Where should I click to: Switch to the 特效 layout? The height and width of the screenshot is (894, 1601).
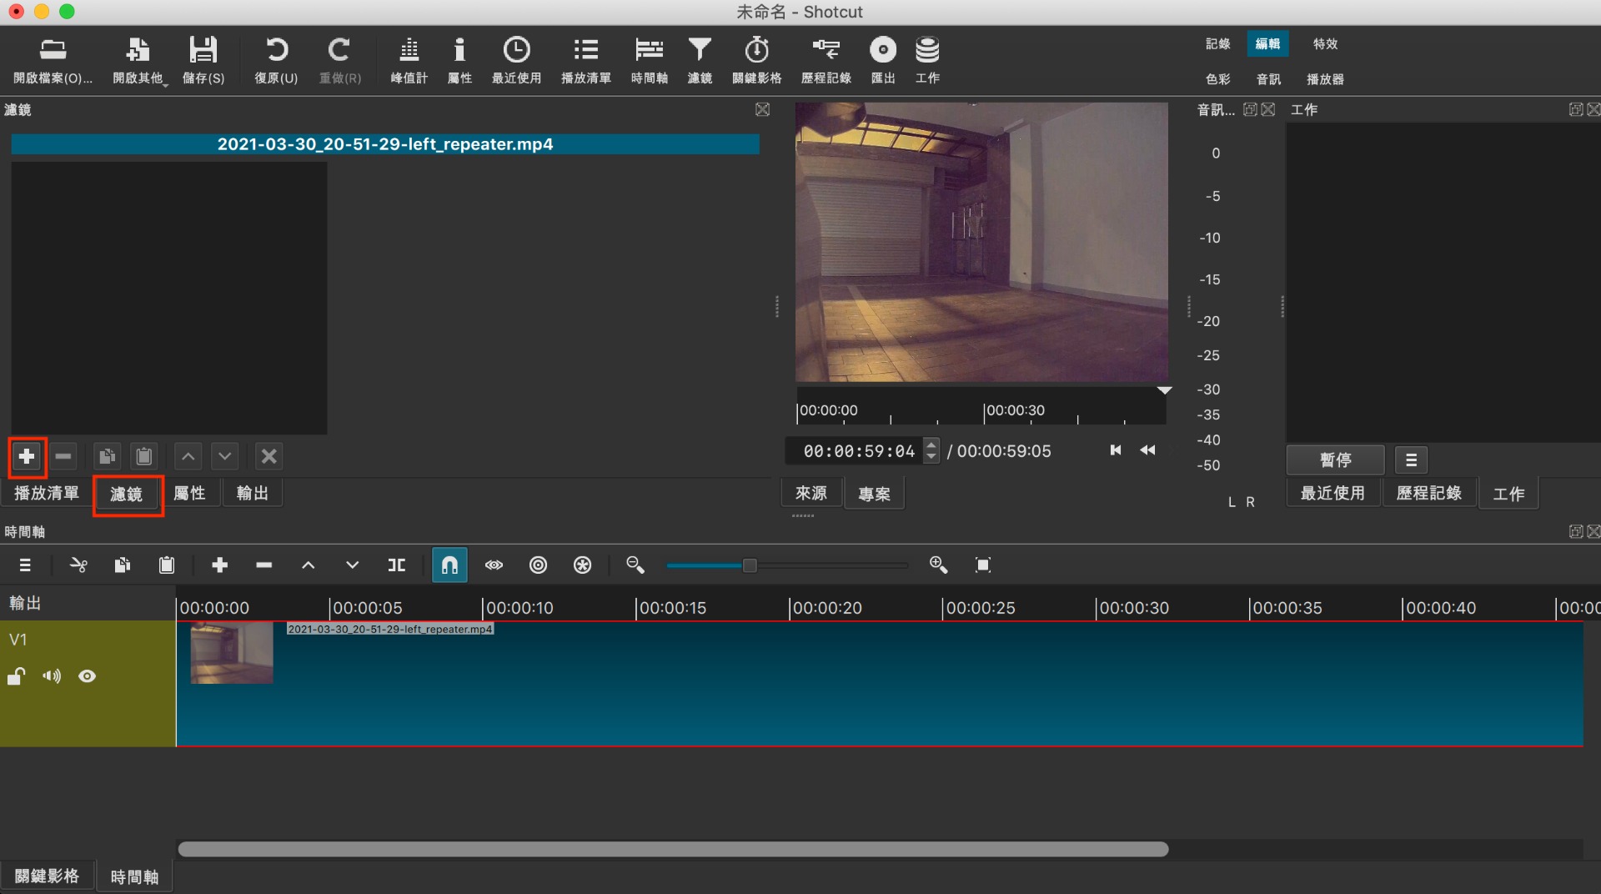(1325, 44)
